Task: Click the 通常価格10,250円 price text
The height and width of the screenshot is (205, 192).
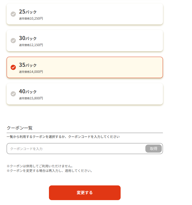Action: click(31, 18)
